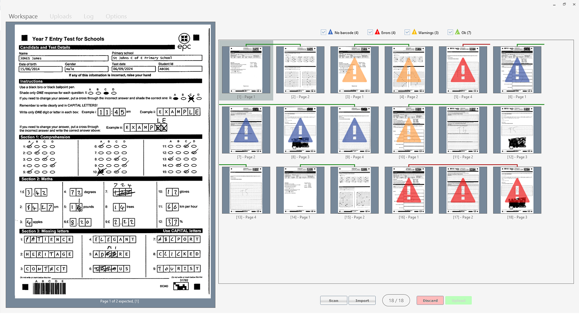
Task: Click the Student Id field ABCDE
Action: pyautogui.click(x=180, y=69)
